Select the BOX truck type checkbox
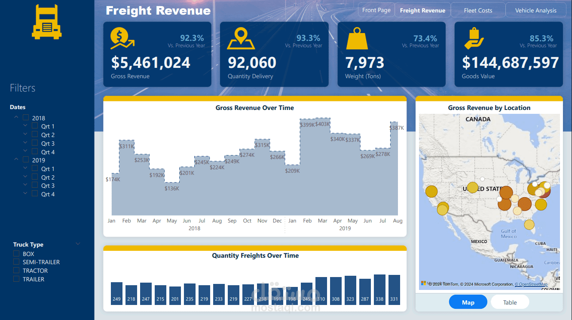 point(16,253)
